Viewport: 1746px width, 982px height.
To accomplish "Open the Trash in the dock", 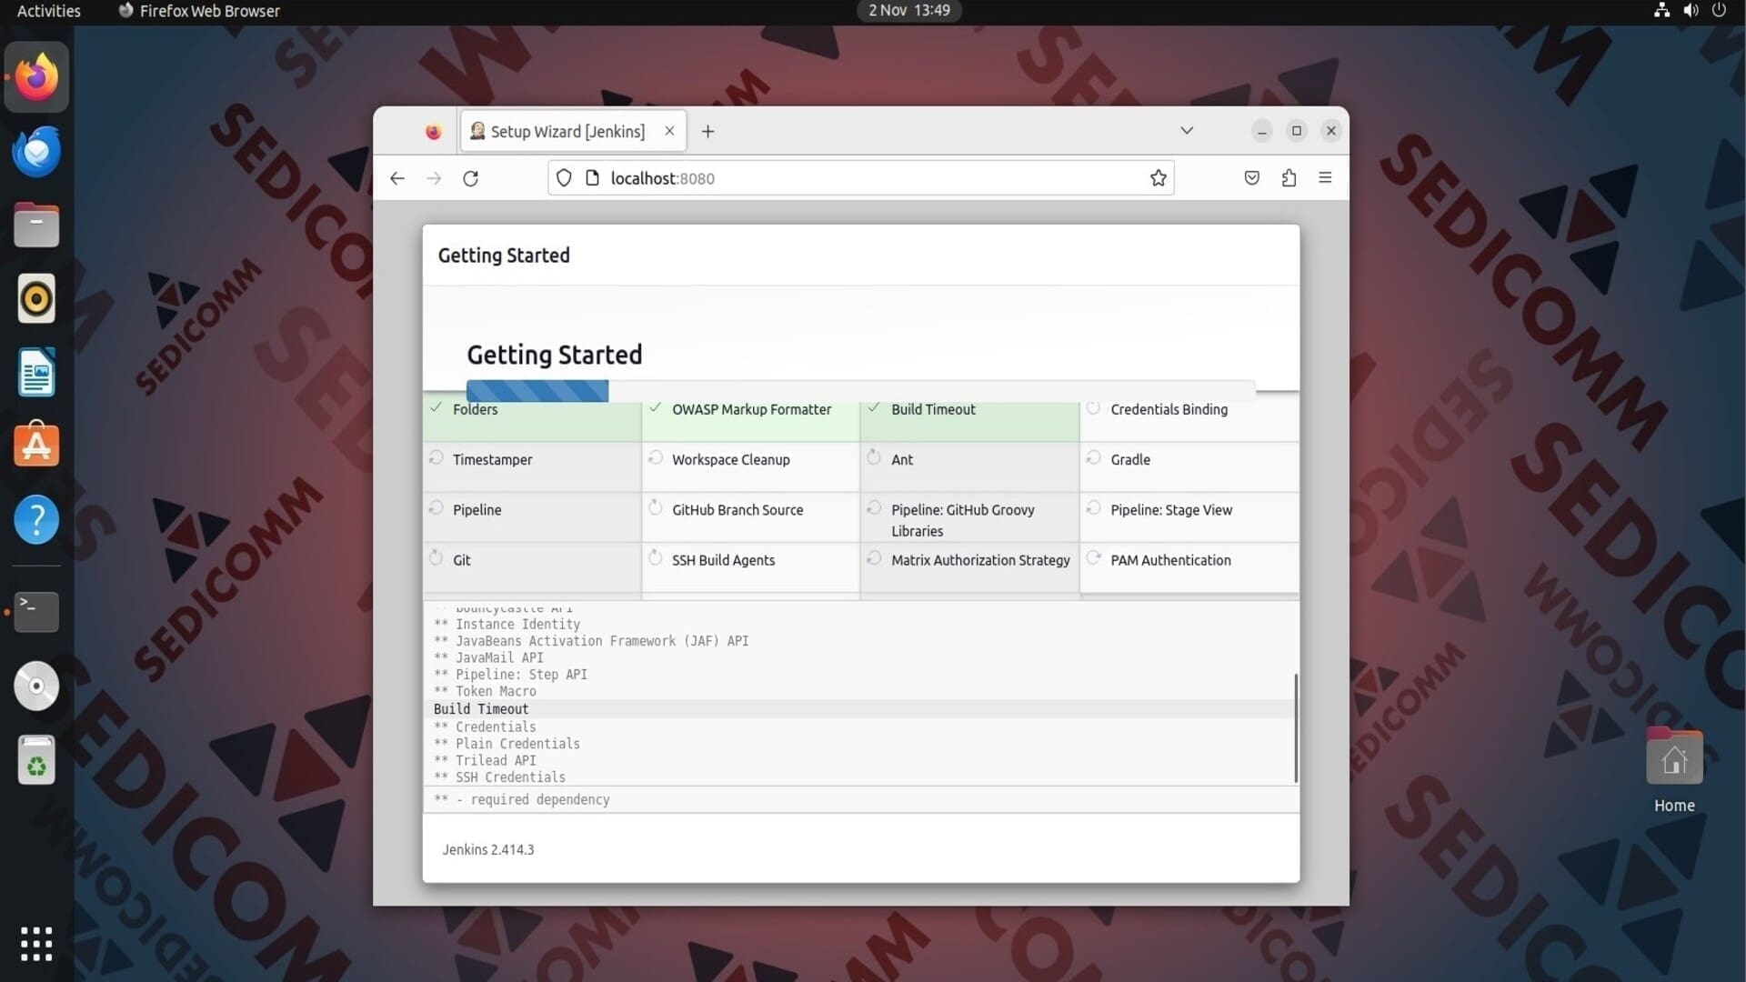I will click(x=36, y=760).
